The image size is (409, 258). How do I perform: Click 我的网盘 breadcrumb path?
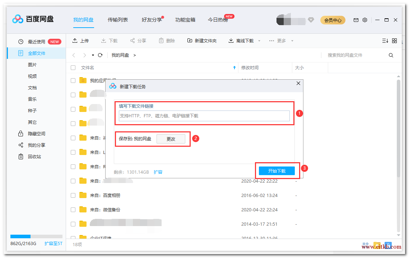(x=120, y=55)
